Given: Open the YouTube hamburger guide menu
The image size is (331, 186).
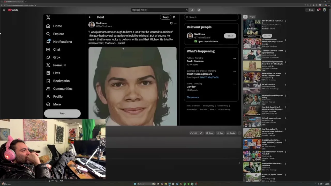Looking at the screenshot, I should pyautogui.click(x=4, y=10).
